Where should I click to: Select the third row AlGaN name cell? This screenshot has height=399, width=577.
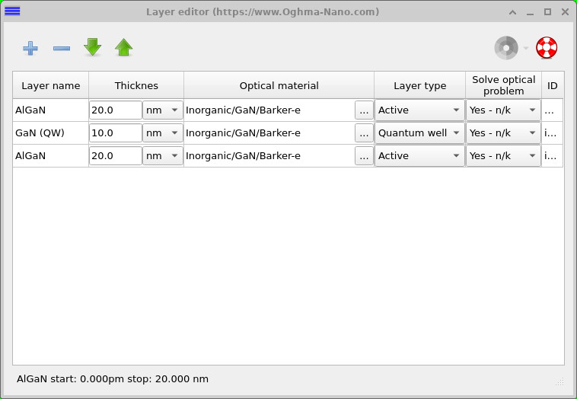(x=50, y=155)
